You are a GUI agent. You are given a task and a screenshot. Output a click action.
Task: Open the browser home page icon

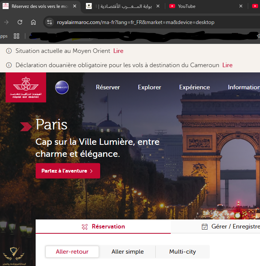click(33, 22)
